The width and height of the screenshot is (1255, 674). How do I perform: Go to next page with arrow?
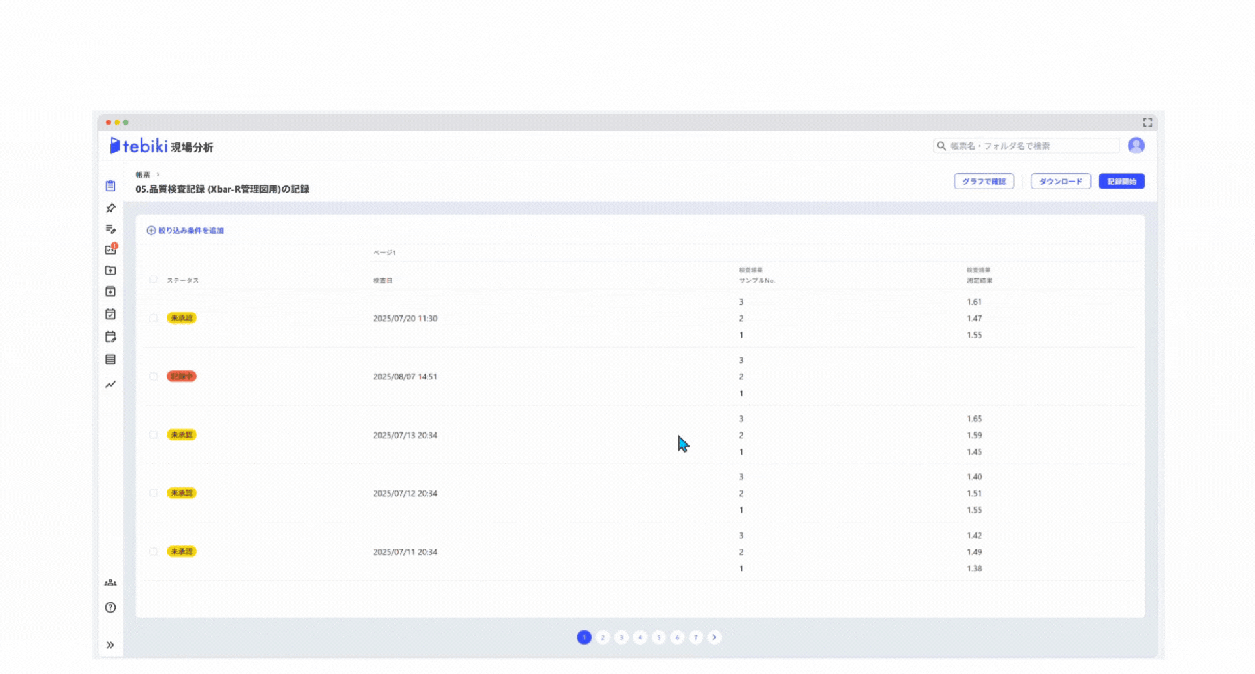(x=714, y=637)
